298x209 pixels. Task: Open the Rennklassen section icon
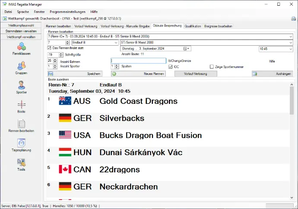pyautogui.click(x=22, y=47)
